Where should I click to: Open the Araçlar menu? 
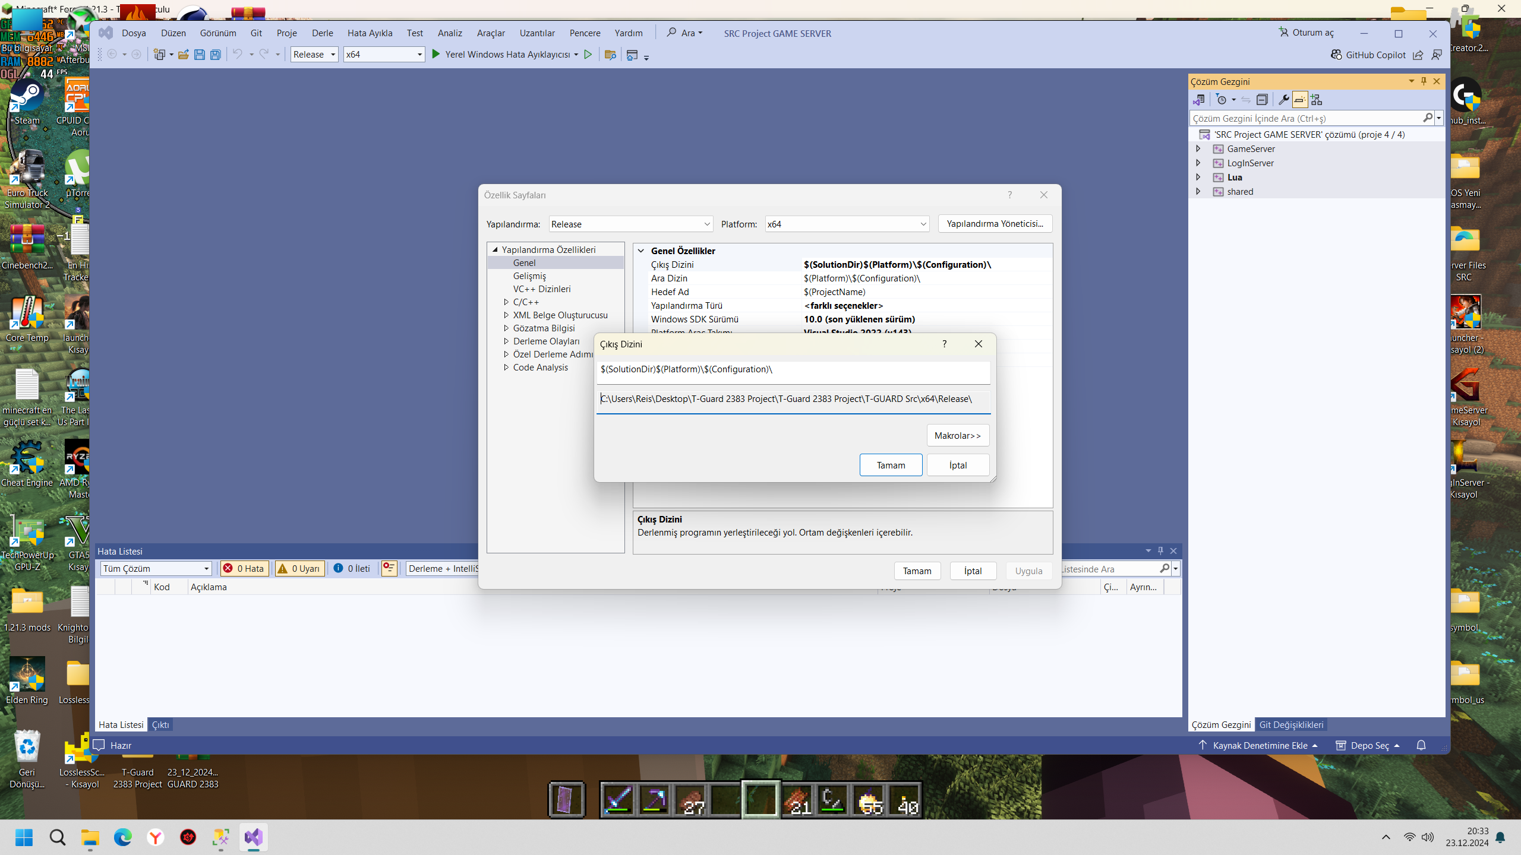(x=491, y=33)
